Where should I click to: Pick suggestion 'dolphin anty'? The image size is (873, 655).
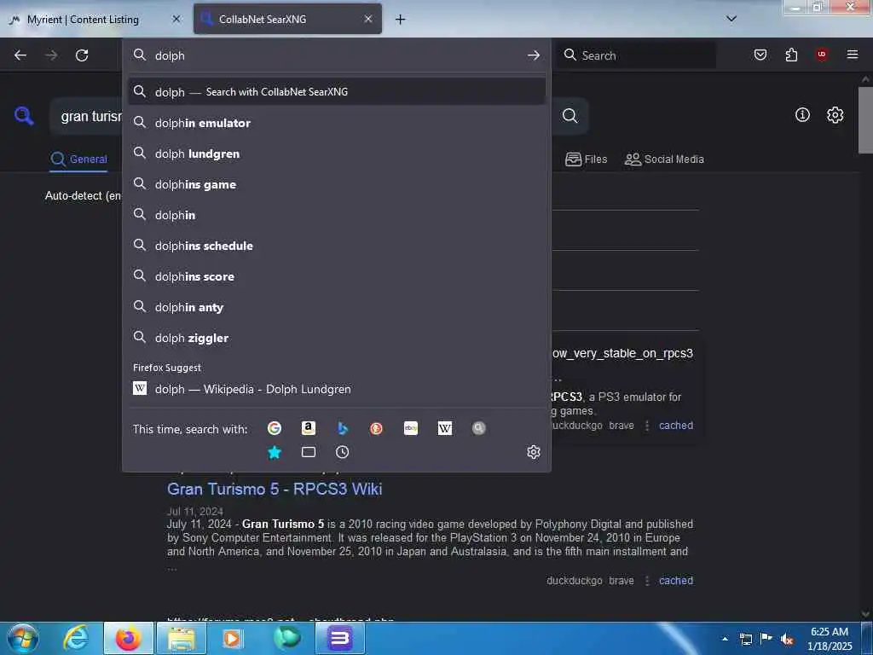(x=337, y=307)
